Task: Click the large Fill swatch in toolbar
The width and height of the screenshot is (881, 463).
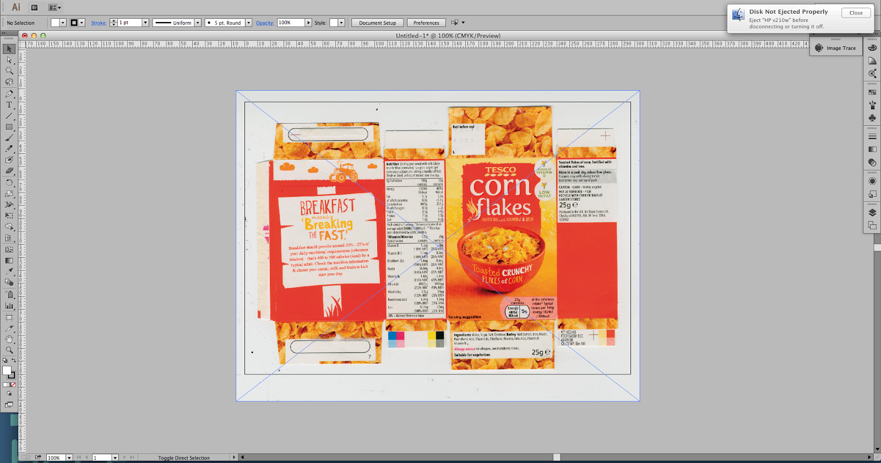Action: pyautogui.click(x=7, y=371)
